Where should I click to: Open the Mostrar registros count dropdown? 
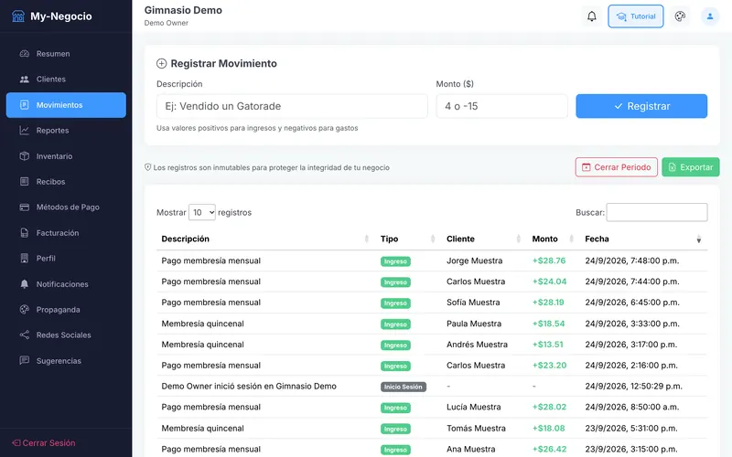(x=201, y=212)
